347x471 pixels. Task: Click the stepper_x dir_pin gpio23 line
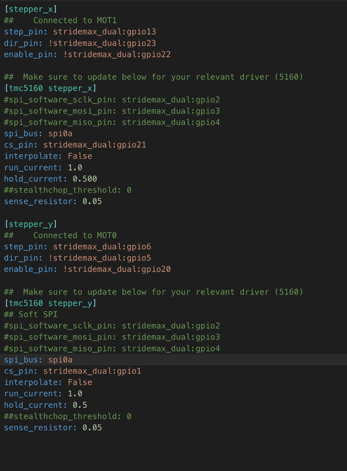click(x=80, y=43)
